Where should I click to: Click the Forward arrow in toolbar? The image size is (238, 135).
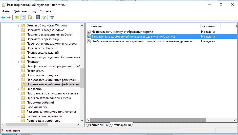(9, 17)
